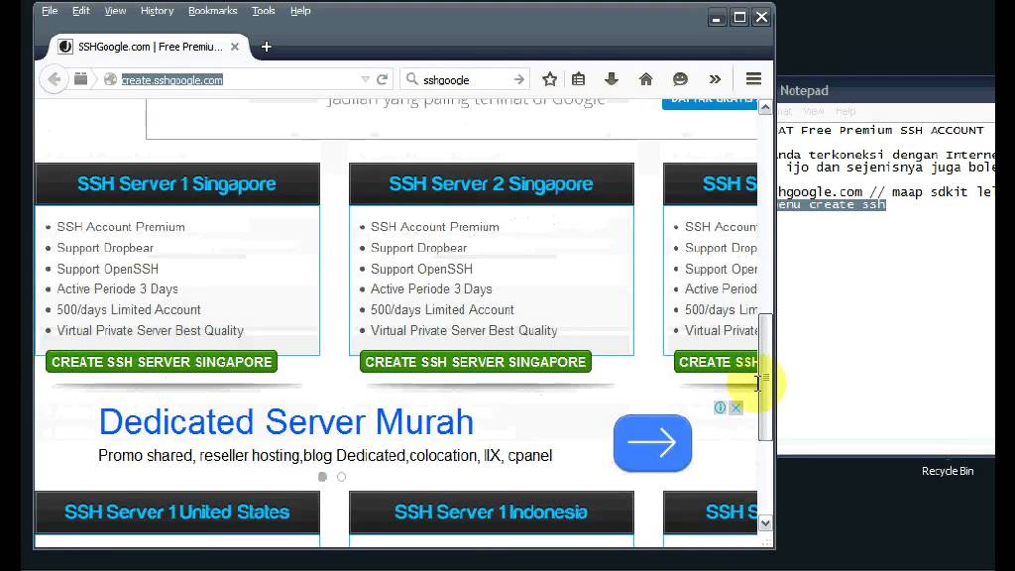Click 'Virtual Private Server Best Quality' Server 2
Image resolution: width=1015 pixels, height=571 pixels.
click(x=464, y=330)
